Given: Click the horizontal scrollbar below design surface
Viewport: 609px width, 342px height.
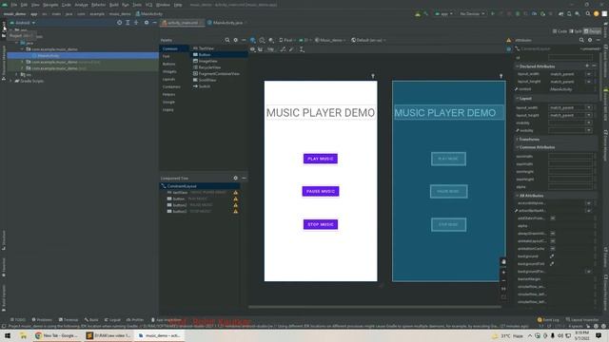Looking at the screenshot, I should click(x=375, y=307).
